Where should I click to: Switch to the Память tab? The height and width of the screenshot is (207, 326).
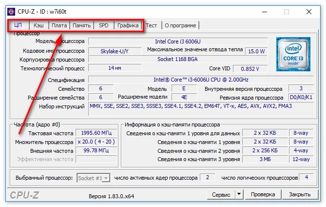coord(82,25)
